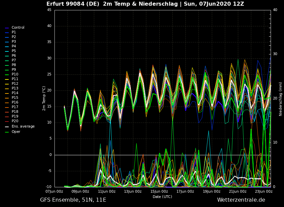Select the Ens. average legend entry
Screen dimensions: 284x207
click(23, 127)
